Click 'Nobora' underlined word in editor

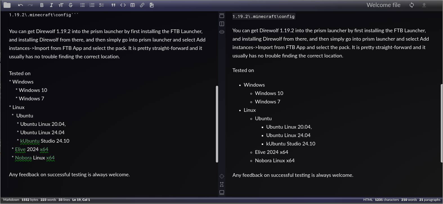(23, 158)
